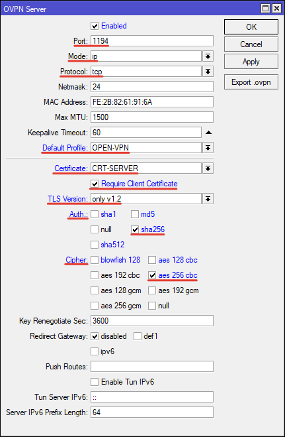Open the Default Profile dropdown

(x=208, y=148)
